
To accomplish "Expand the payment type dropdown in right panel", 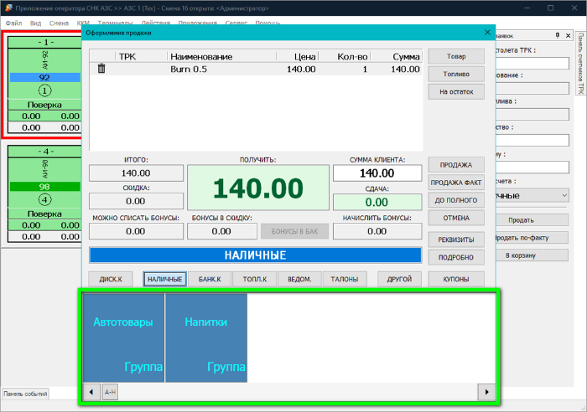I will (x=564, y=195).
